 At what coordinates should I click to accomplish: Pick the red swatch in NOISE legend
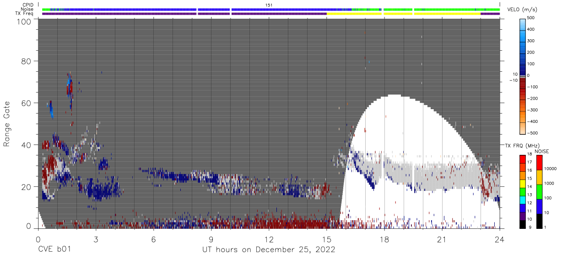[x=539, y=162]
